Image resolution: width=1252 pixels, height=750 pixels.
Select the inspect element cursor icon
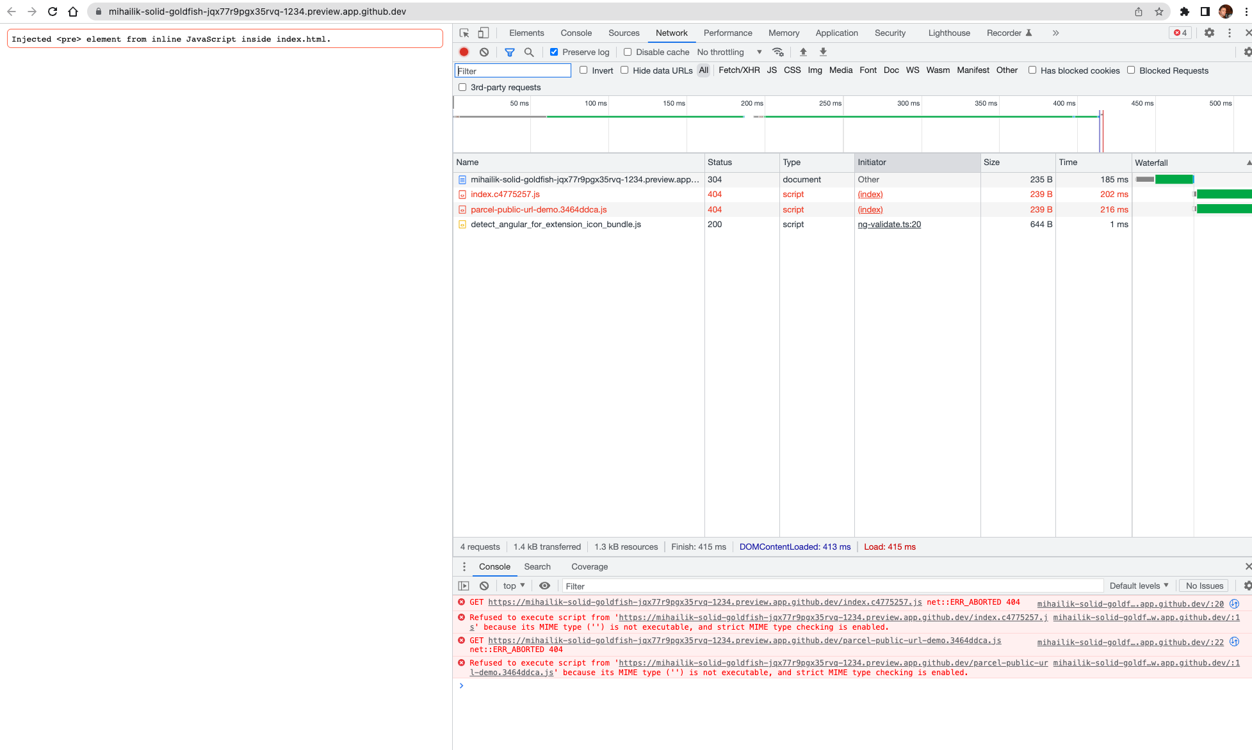click(x=463, y=33)
